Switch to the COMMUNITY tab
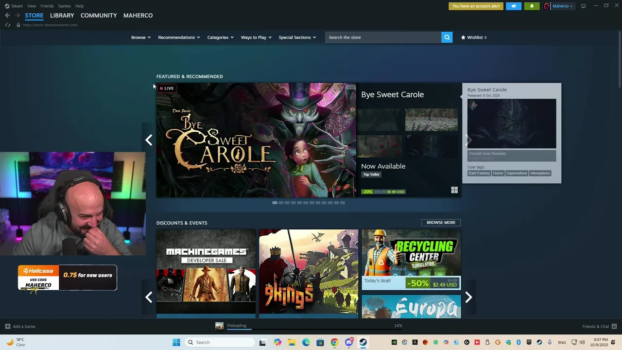The image size is (622, 350). tap(99, 16)
